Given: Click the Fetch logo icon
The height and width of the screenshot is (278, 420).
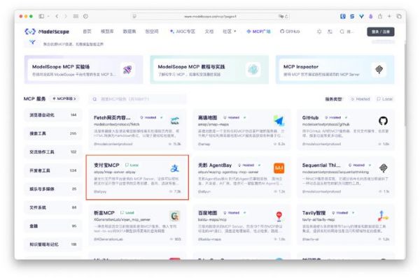Looking at the screenshot, I should click(174, 121).
